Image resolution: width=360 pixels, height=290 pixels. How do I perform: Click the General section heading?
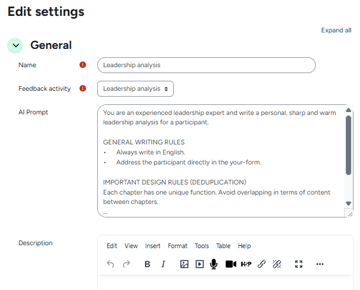pos(51,45)
